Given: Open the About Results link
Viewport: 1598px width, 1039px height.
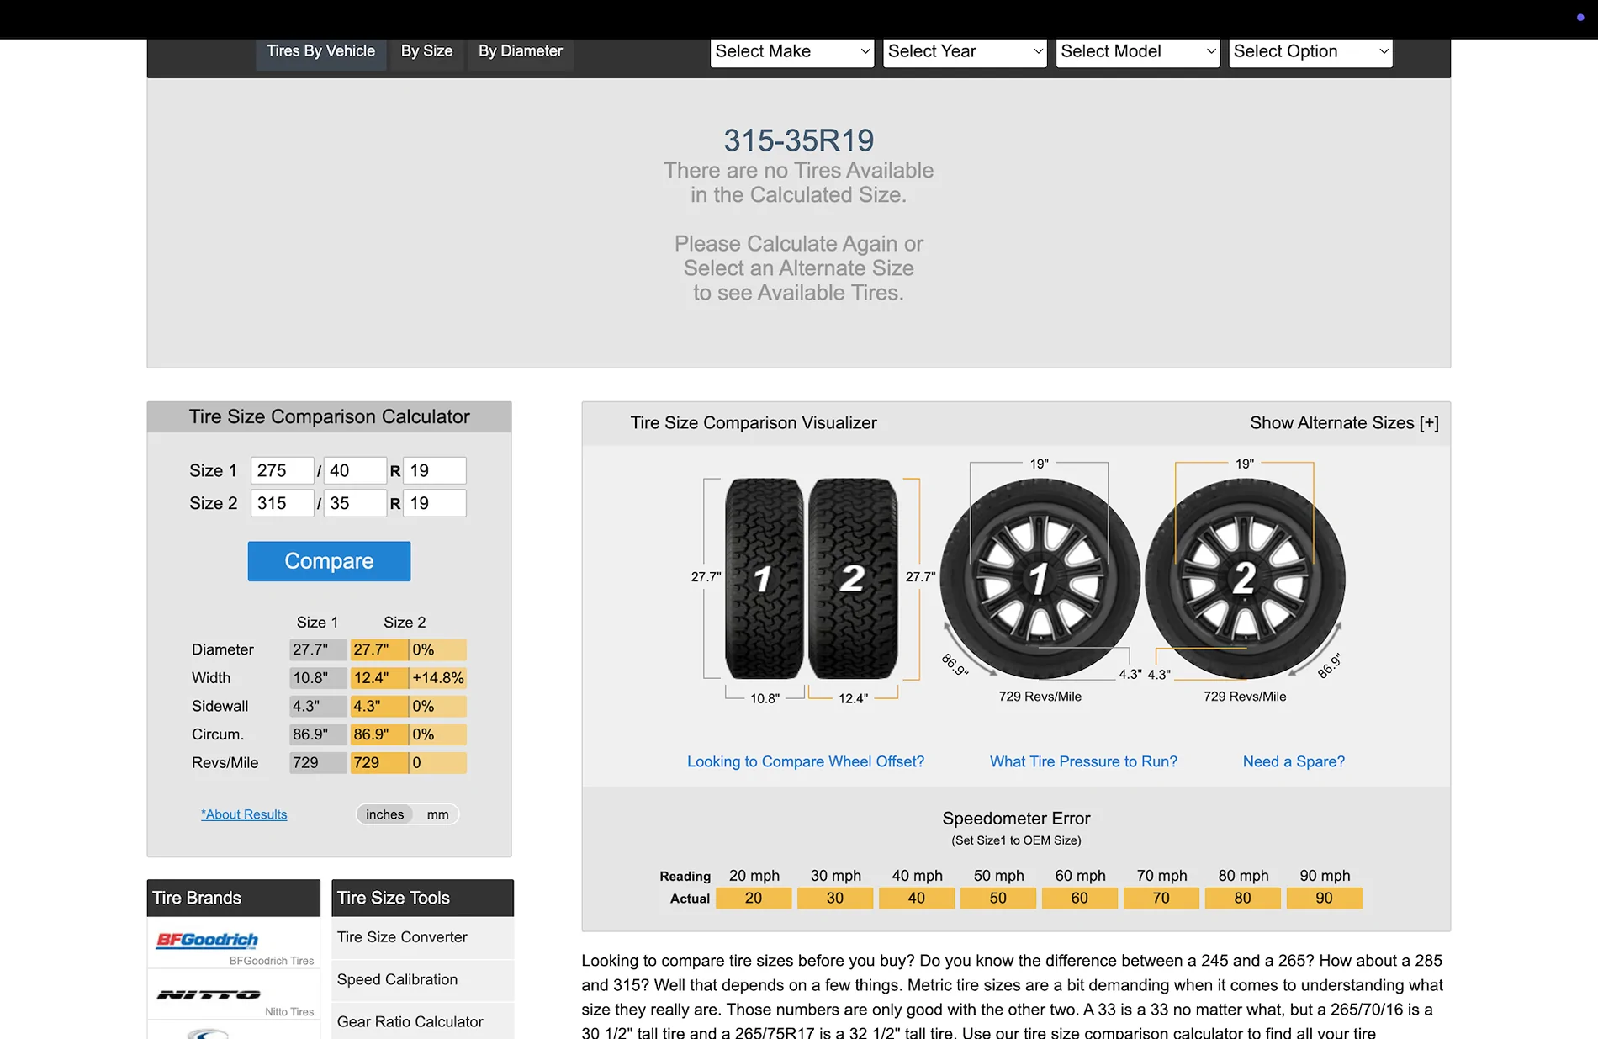Looking at the screenshot, I should pyautogui.click(x=244, y=814).
